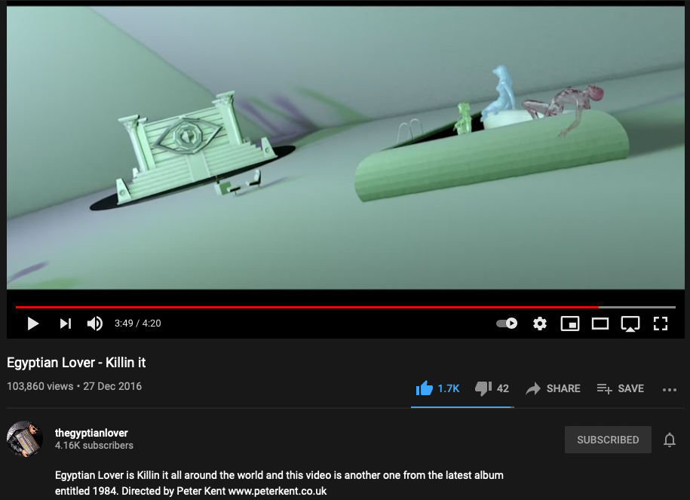Share this video

[x=554, y=388]
